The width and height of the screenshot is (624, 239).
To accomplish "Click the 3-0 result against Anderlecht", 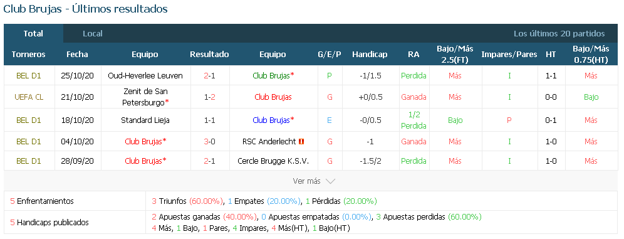I will click(210, 141).
